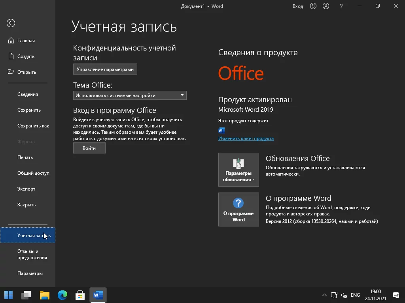The width and height of the screenshot is (405, 303).
Task: Click the home icon next to Главная
Action: coord(11,41)
